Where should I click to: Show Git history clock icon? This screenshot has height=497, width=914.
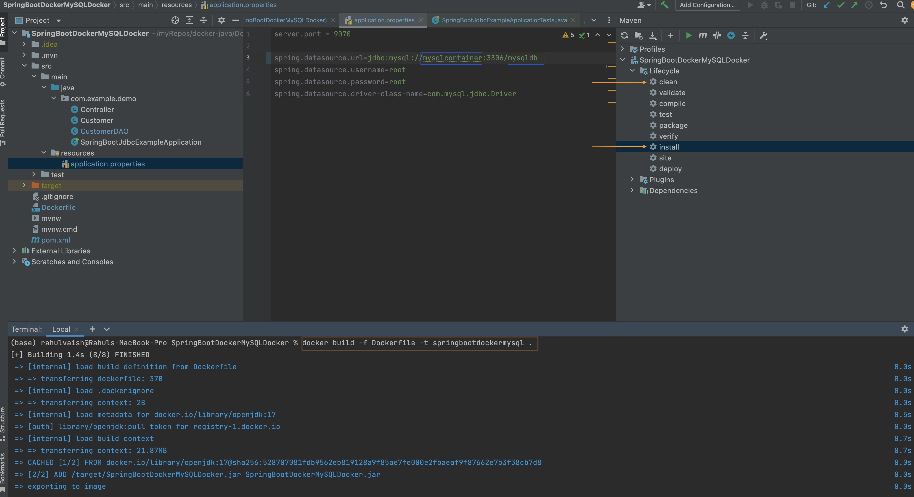[x=869, y=5]
